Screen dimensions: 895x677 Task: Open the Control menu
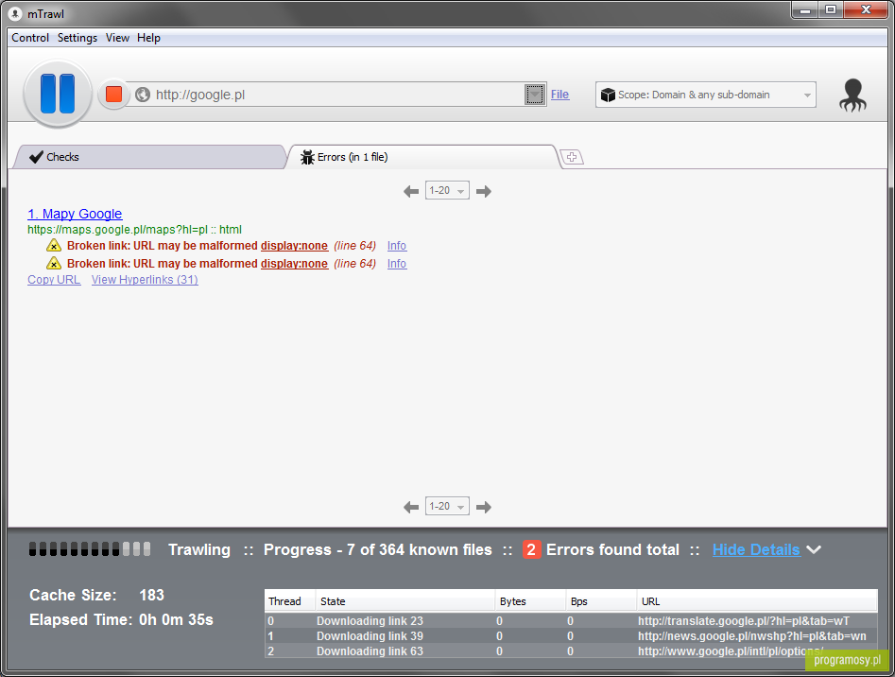coord(30,38)
